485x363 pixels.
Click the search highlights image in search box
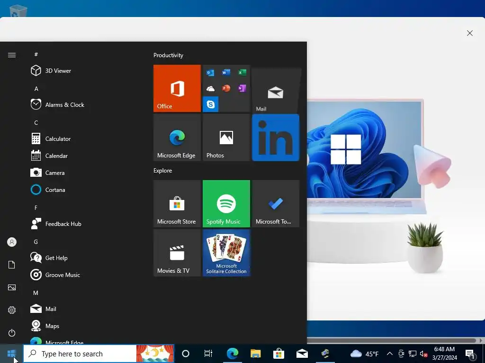[155, 354]
